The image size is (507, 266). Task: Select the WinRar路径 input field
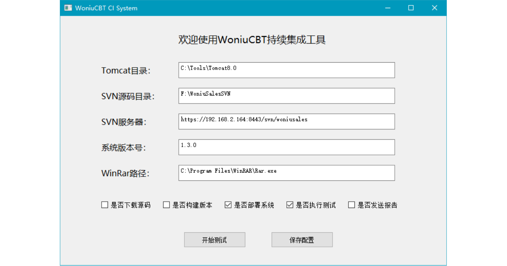[286, 173]
